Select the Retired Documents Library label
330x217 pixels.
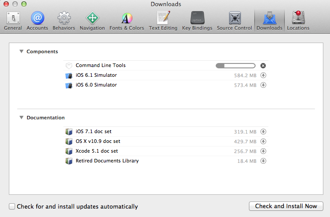click(x=107, y=161)
